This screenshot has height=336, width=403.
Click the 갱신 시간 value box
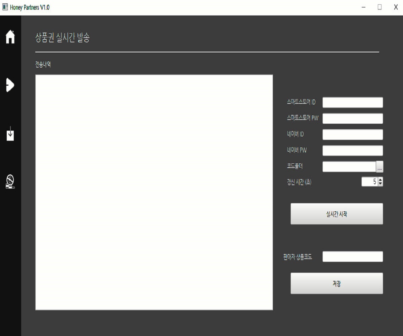370,182
